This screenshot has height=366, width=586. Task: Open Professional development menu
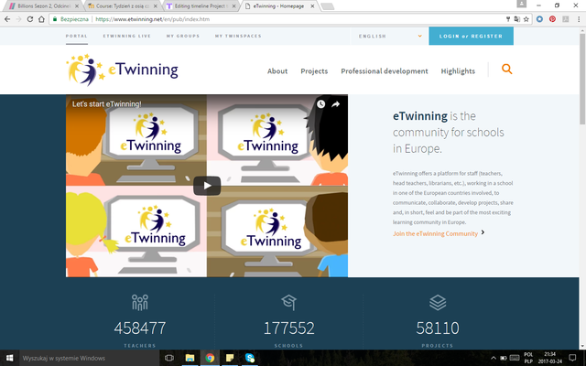click(385, 71)
